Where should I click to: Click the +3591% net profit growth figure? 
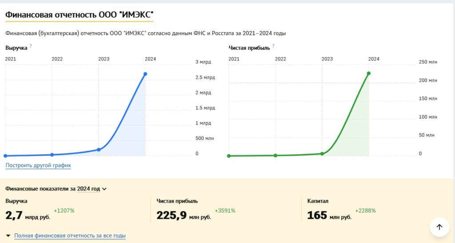click(225, 211)
